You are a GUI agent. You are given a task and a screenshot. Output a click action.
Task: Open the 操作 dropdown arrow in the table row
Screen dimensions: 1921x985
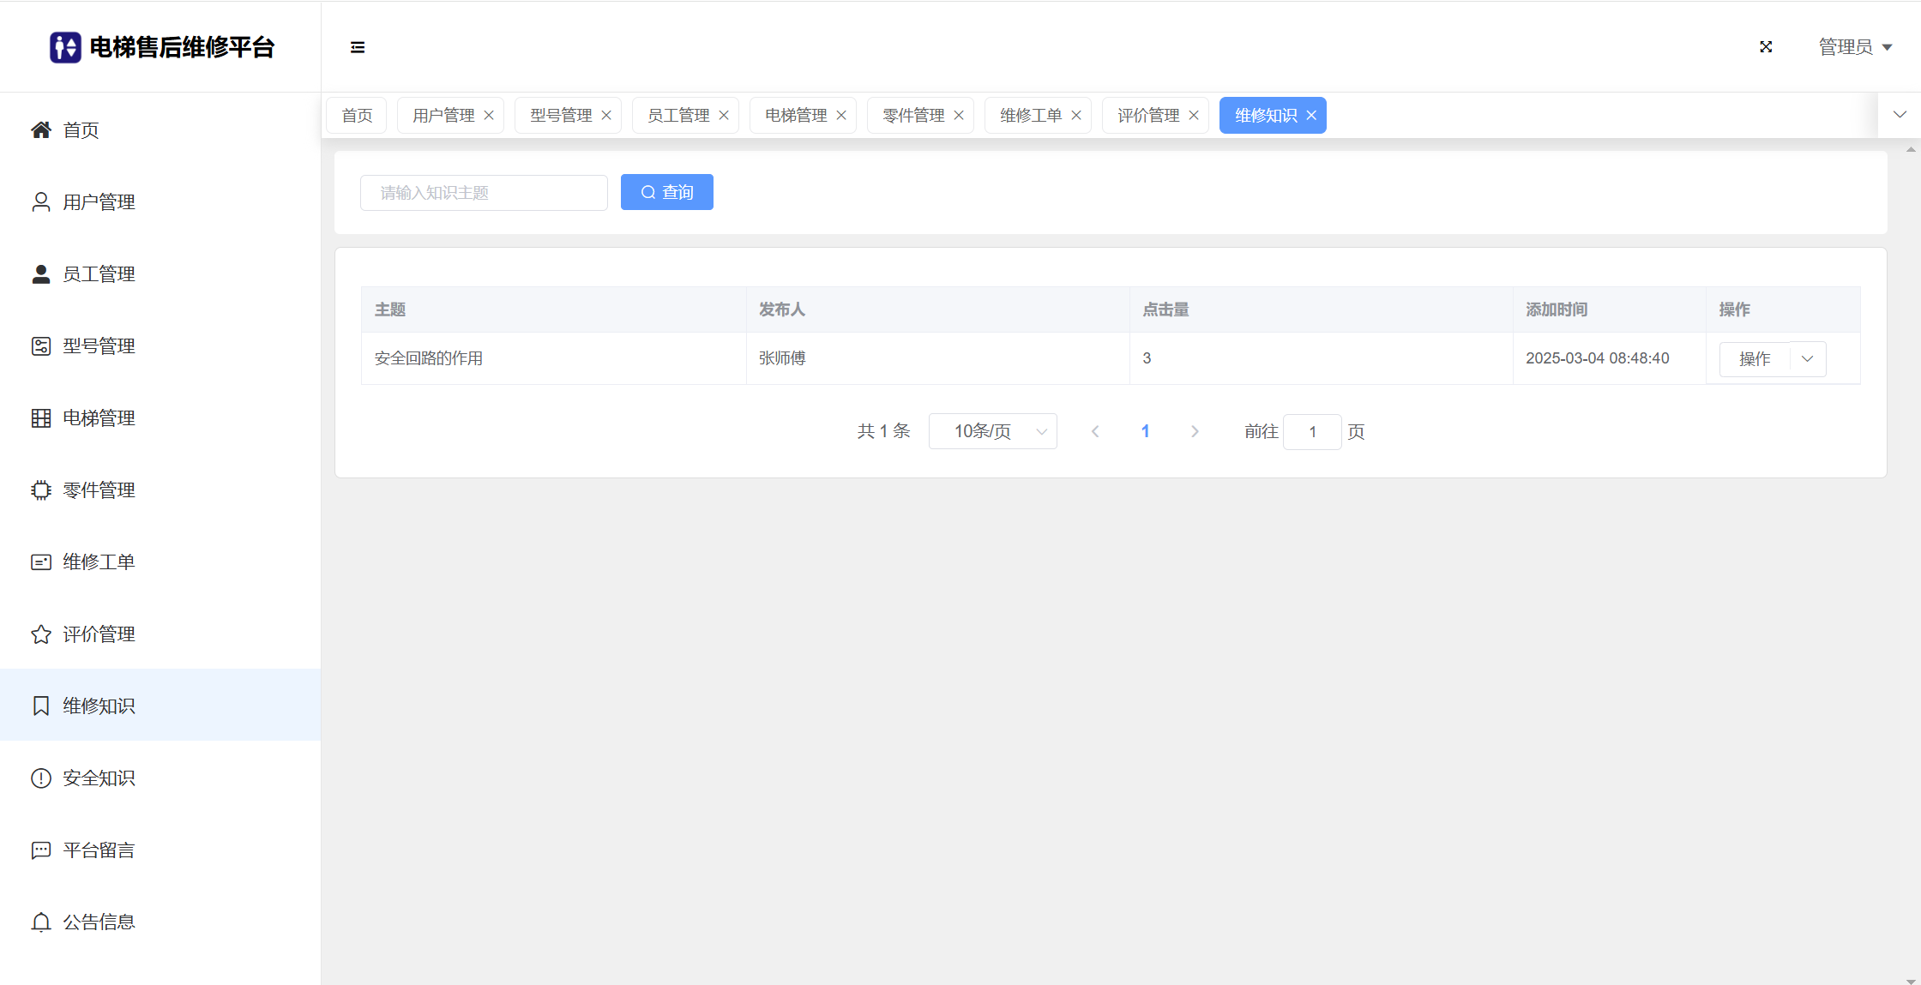1808,359
